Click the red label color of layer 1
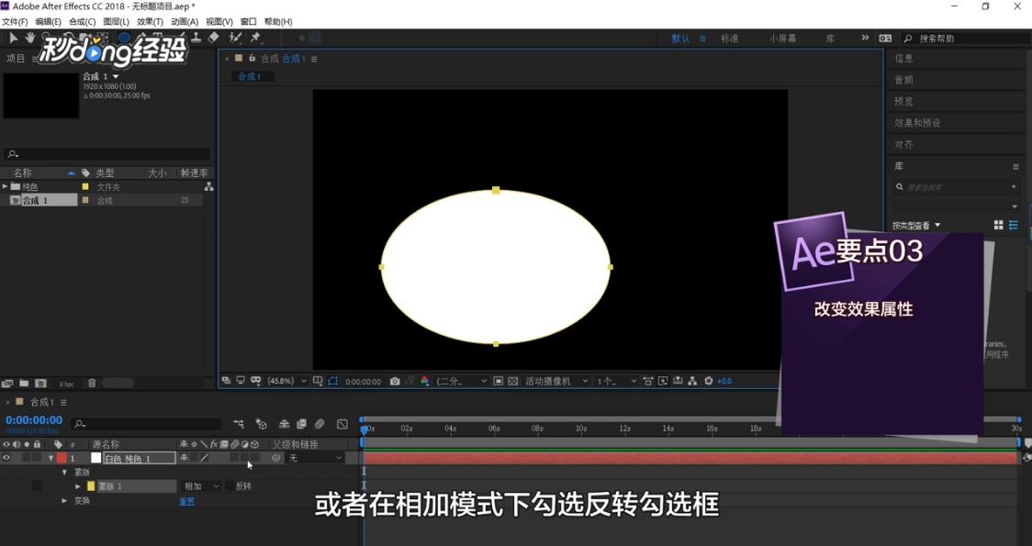 click(62, 458)
